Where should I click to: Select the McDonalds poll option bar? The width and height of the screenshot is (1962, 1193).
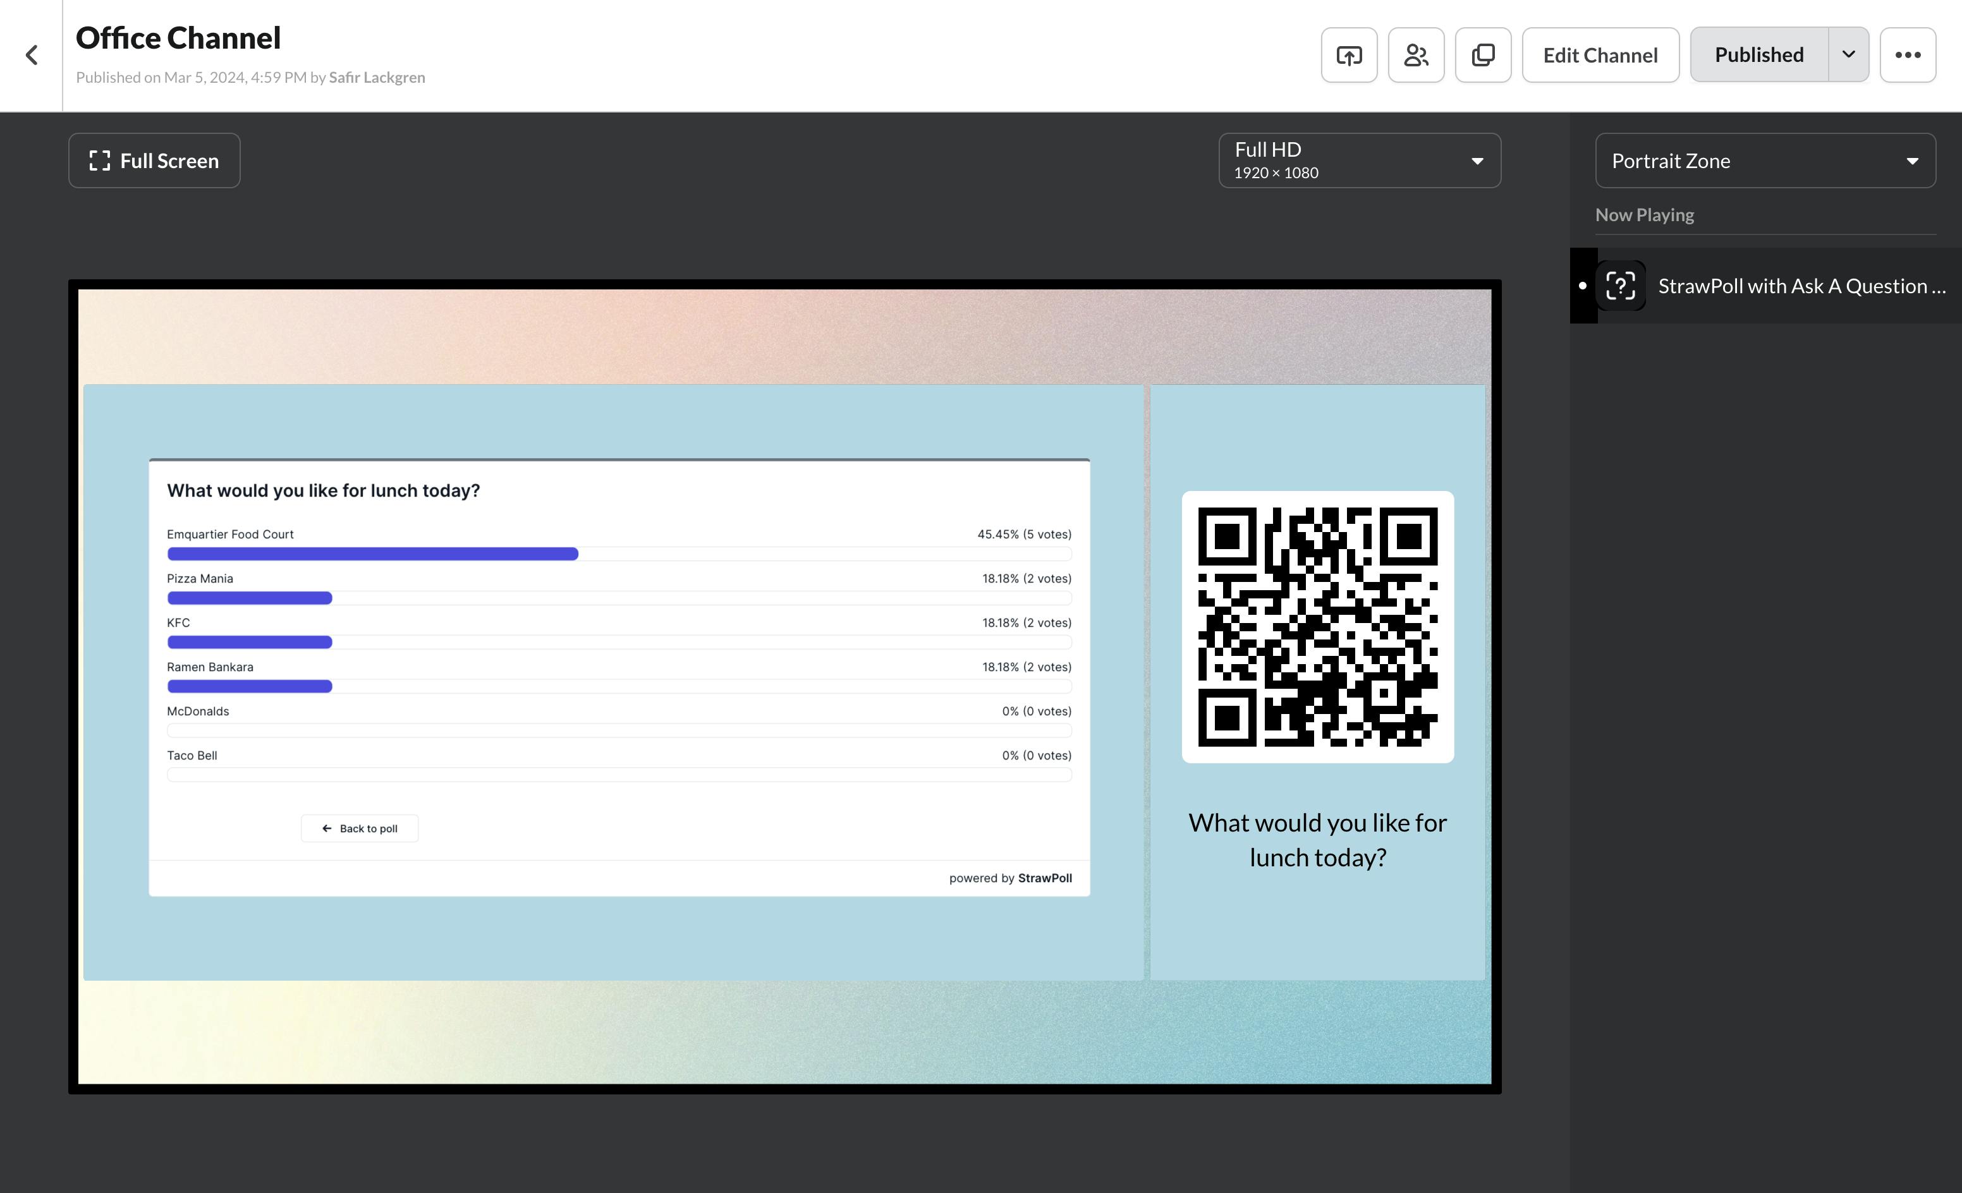pos(619,730)
